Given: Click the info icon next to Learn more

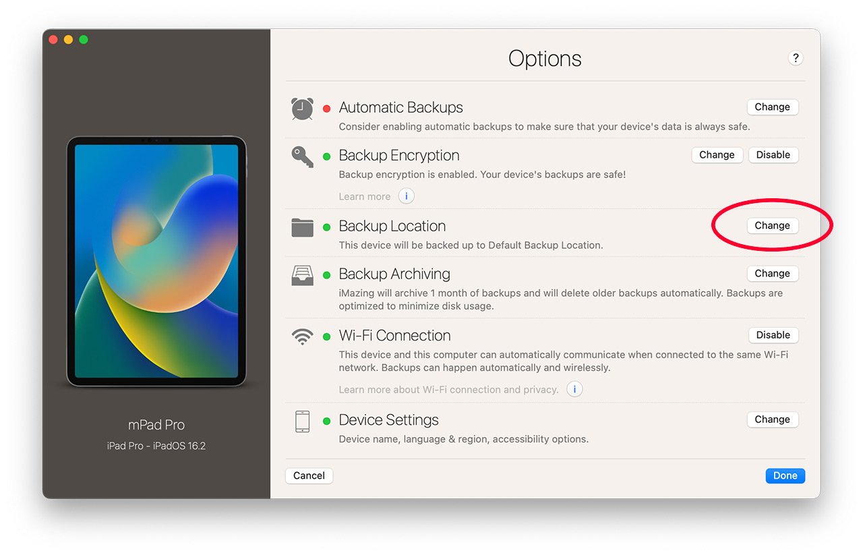Looking at the screenshot, I should pos(406,196).
